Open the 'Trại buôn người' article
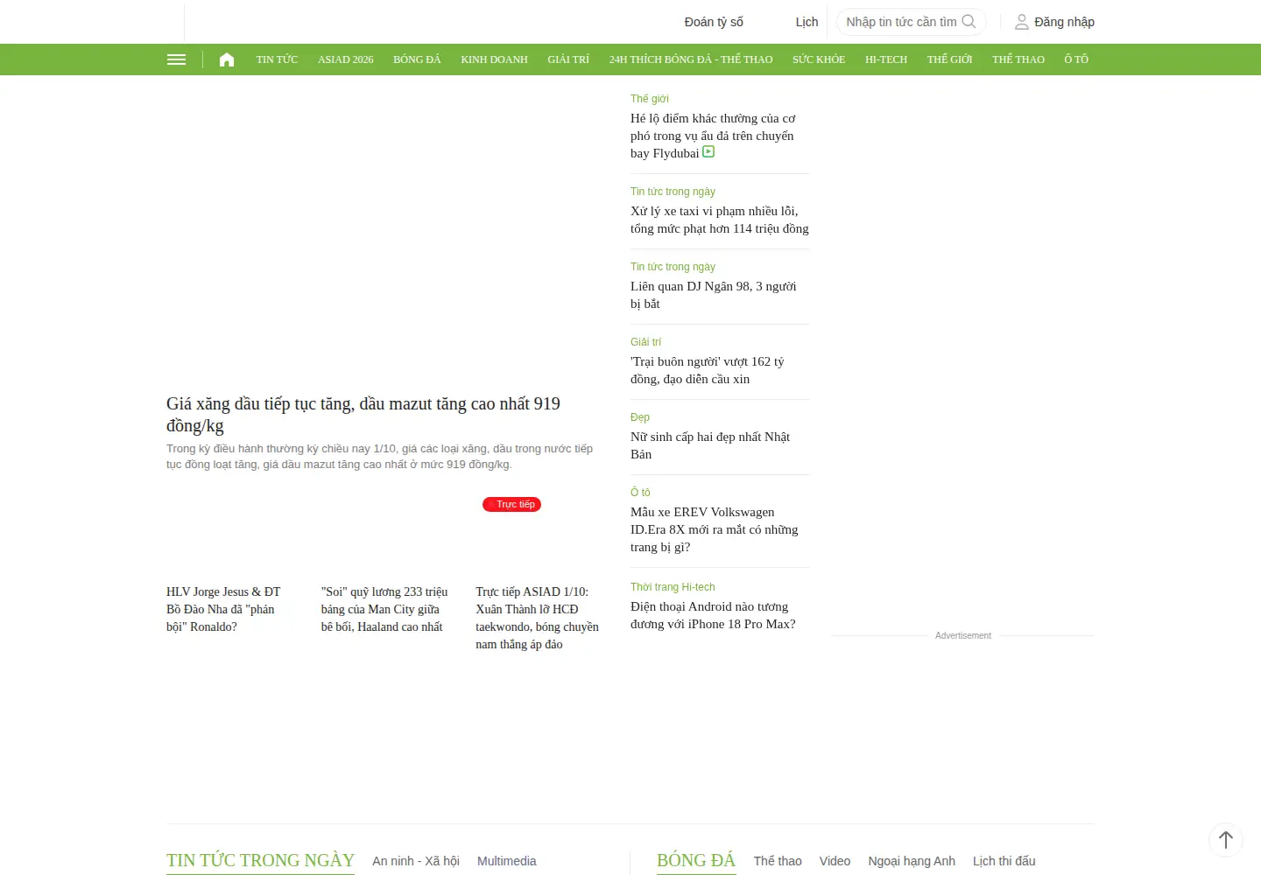Screen dimensions: 1261x875 tap(708, 370)
